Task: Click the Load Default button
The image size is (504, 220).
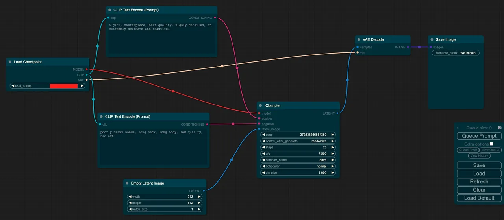Action: [479, 198]
